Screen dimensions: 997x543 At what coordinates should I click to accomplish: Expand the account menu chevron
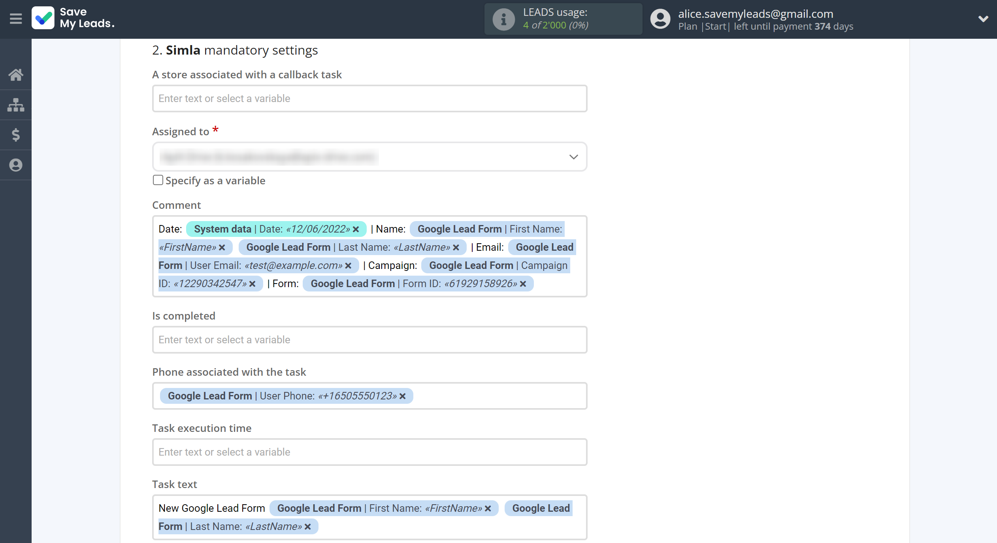(983, 19)
